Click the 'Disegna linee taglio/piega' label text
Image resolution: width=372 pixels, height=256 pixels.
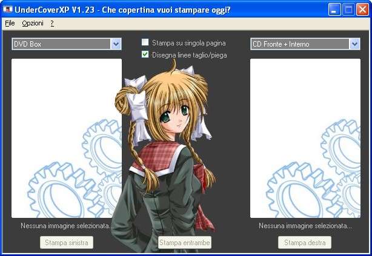pos(189,55)
